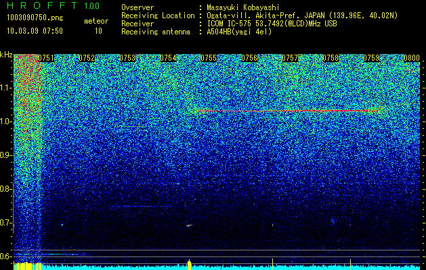Click the 0.8 kHz axis label
The image size is (426, 270).
coord(5,189)
